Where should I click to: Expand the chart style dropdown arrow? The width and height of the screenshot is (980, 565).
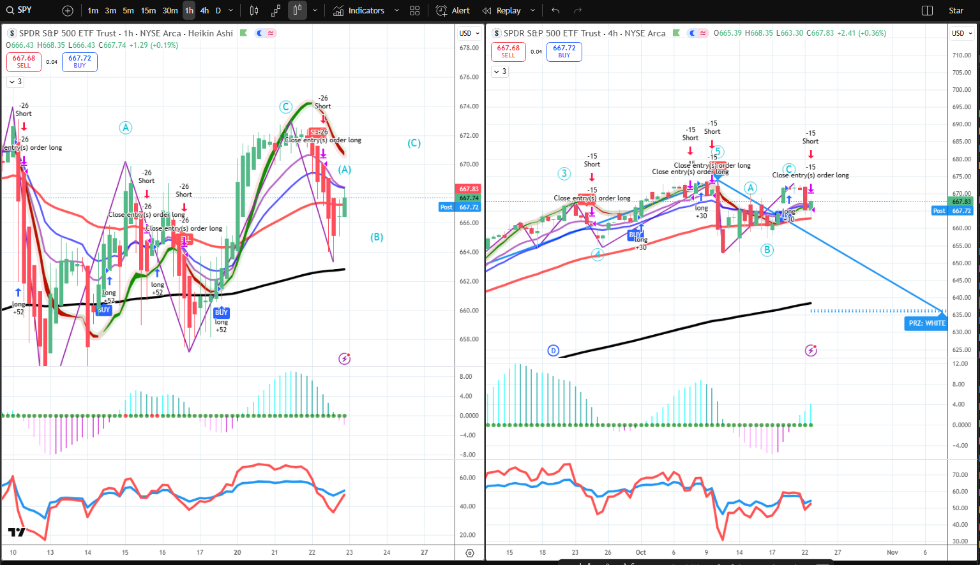tap(315, 11)
